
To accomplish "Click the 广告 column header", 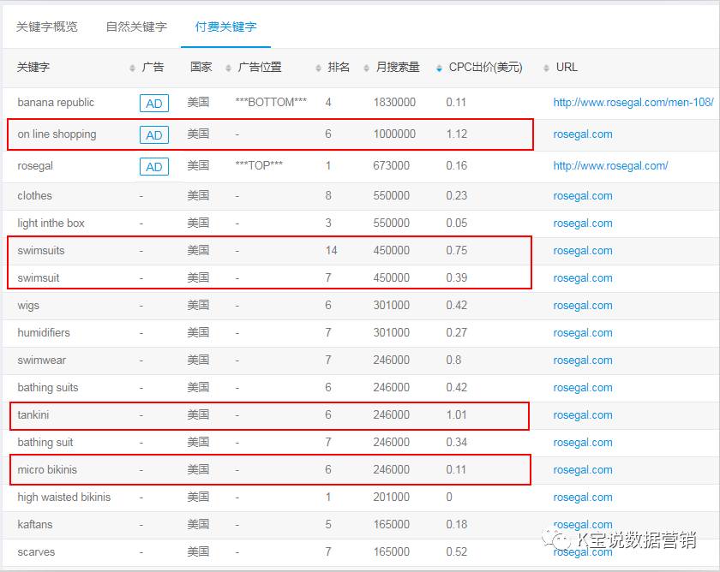I will pyautogui.click(x=153, y=68).
